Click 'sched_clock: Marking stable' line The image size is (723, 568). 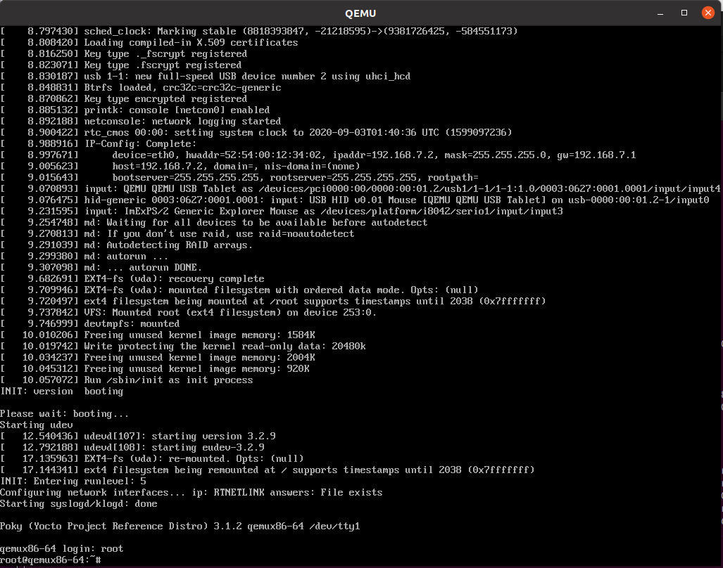(x=259, y=32)
